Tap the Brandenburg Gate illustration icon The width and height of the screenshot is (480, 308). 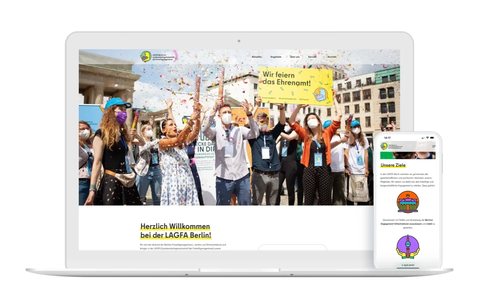click(407, 202)
